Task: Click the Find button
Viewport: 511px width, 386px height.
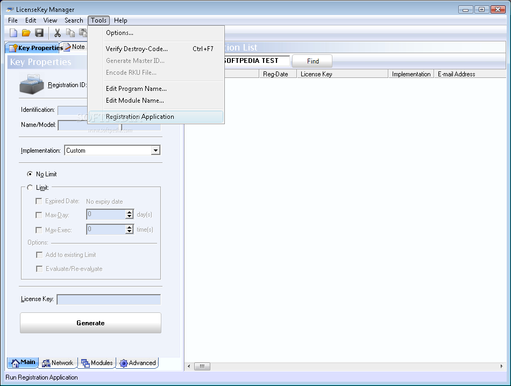Action: tap(313, 61)
